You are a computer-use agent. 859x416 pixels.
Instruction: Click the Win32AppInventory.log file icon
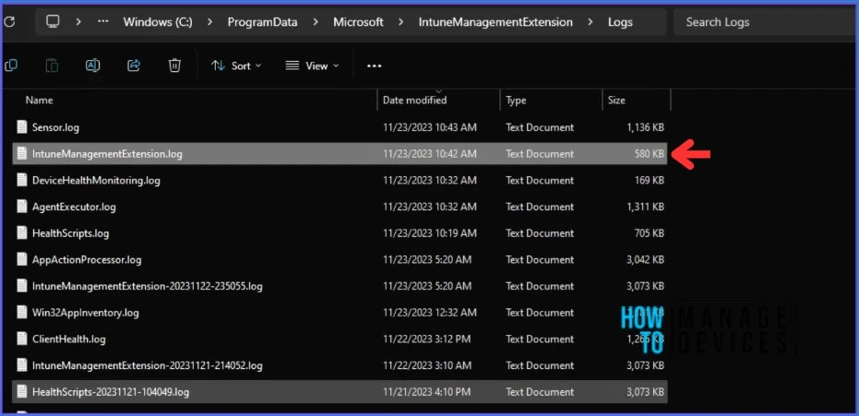[x=22, y=313]
